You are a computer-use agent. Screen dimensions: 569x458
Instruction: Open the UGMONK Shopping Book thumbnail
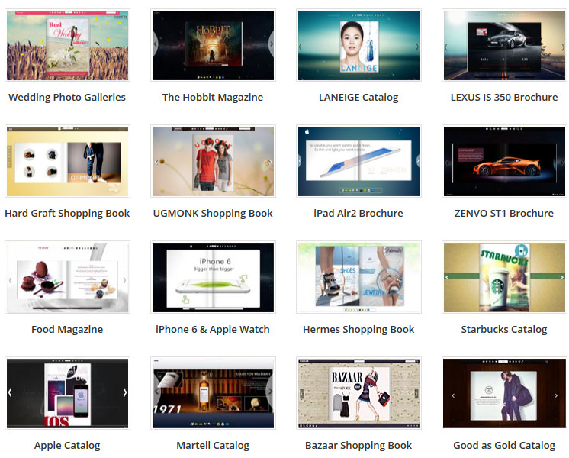coord(213,161)
